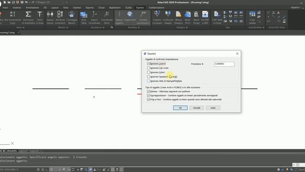The width and height of the screenshot is (305, 172).
Task: Expand the Testo ribbon panel
Action: [20, 28]
